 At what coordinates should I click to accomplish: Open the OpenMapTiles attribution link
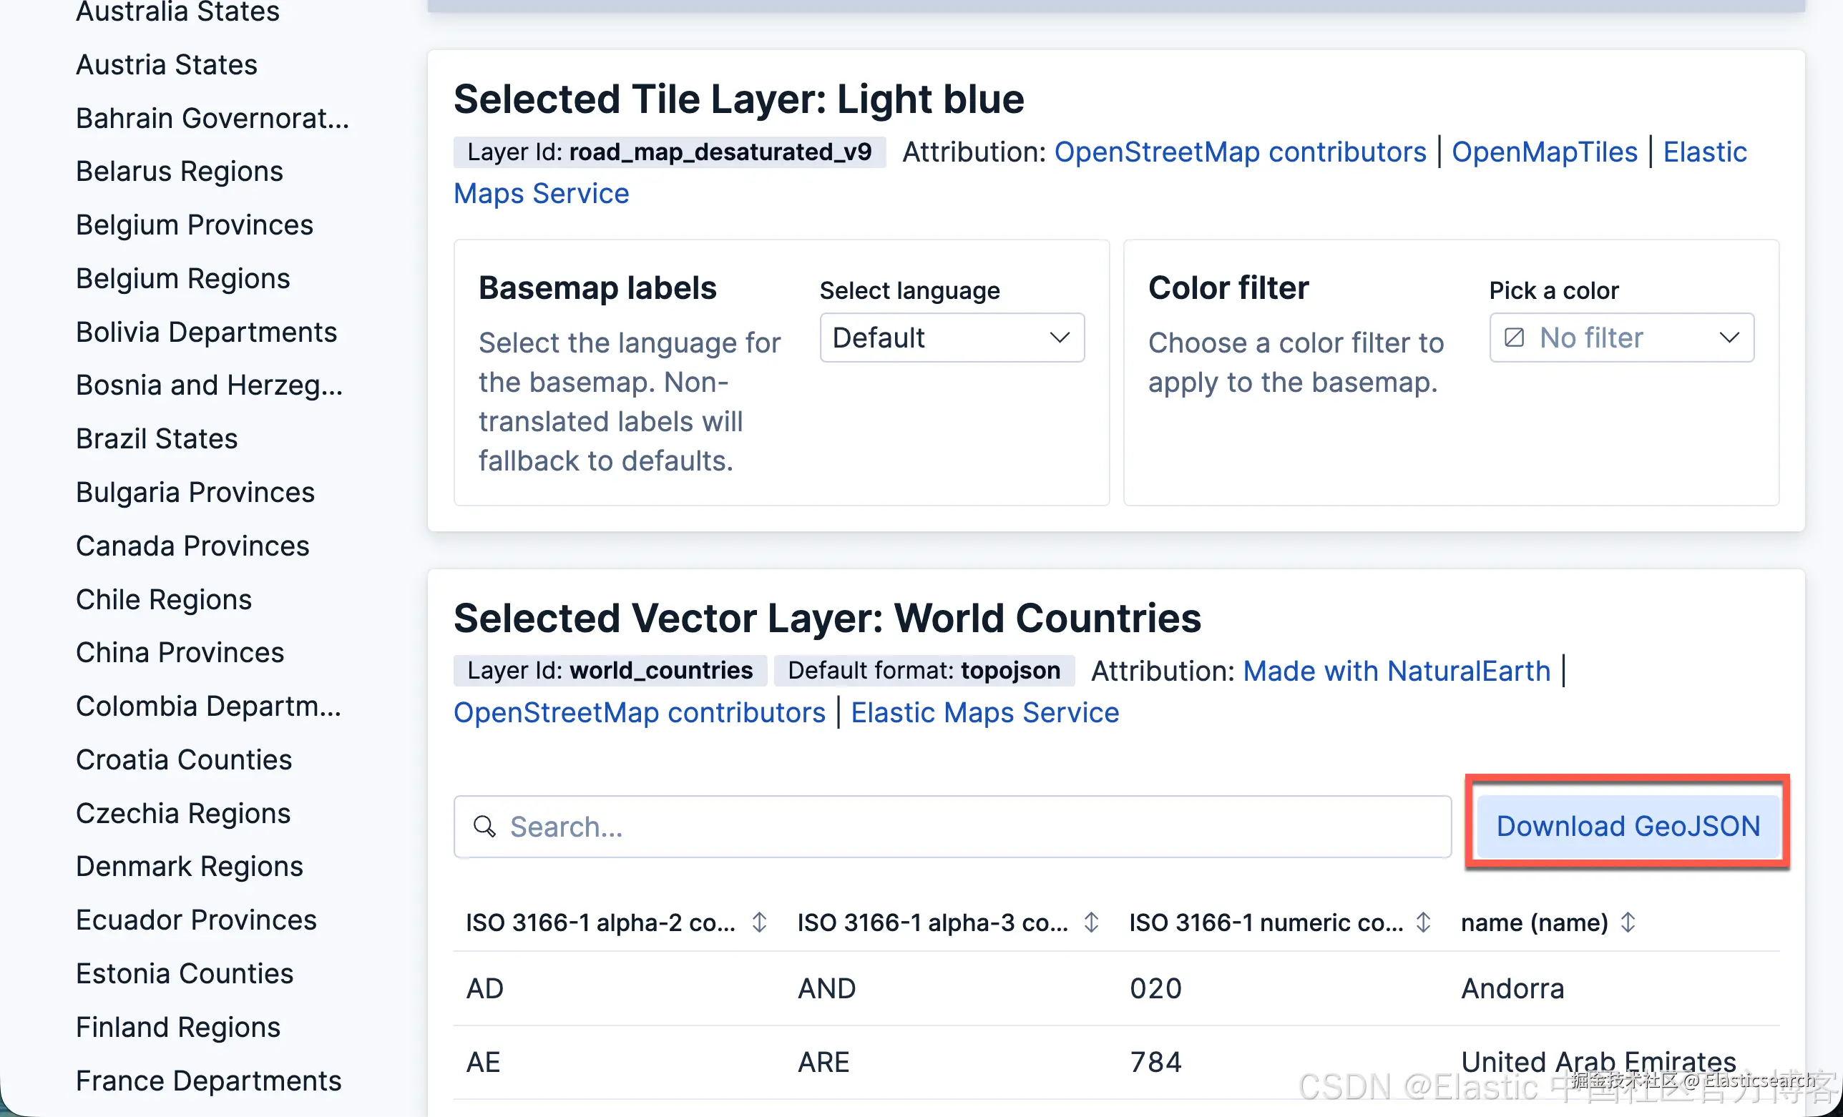pos(1544,152)
